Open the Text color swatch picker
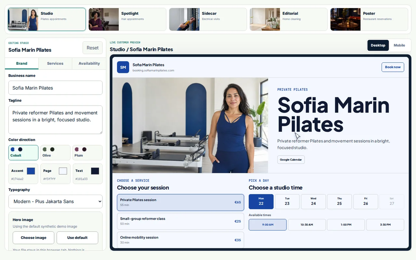Screen dimensions: 416x260 [95, 171]
